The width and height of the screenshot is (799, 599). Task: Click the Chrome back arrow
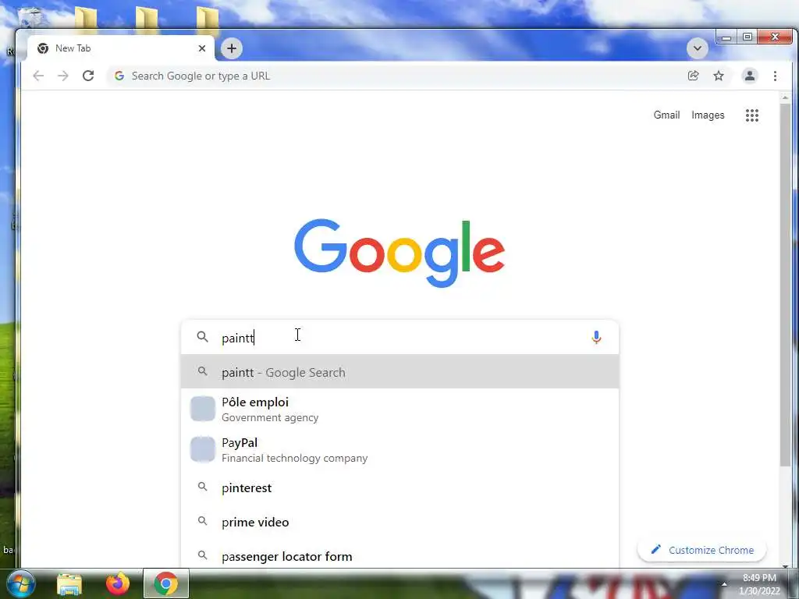tap(38, 76)
